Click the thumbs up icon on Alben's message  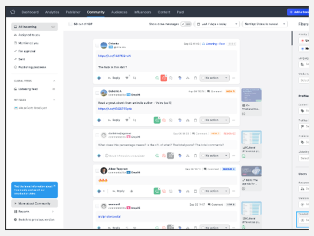click(131, 191)
